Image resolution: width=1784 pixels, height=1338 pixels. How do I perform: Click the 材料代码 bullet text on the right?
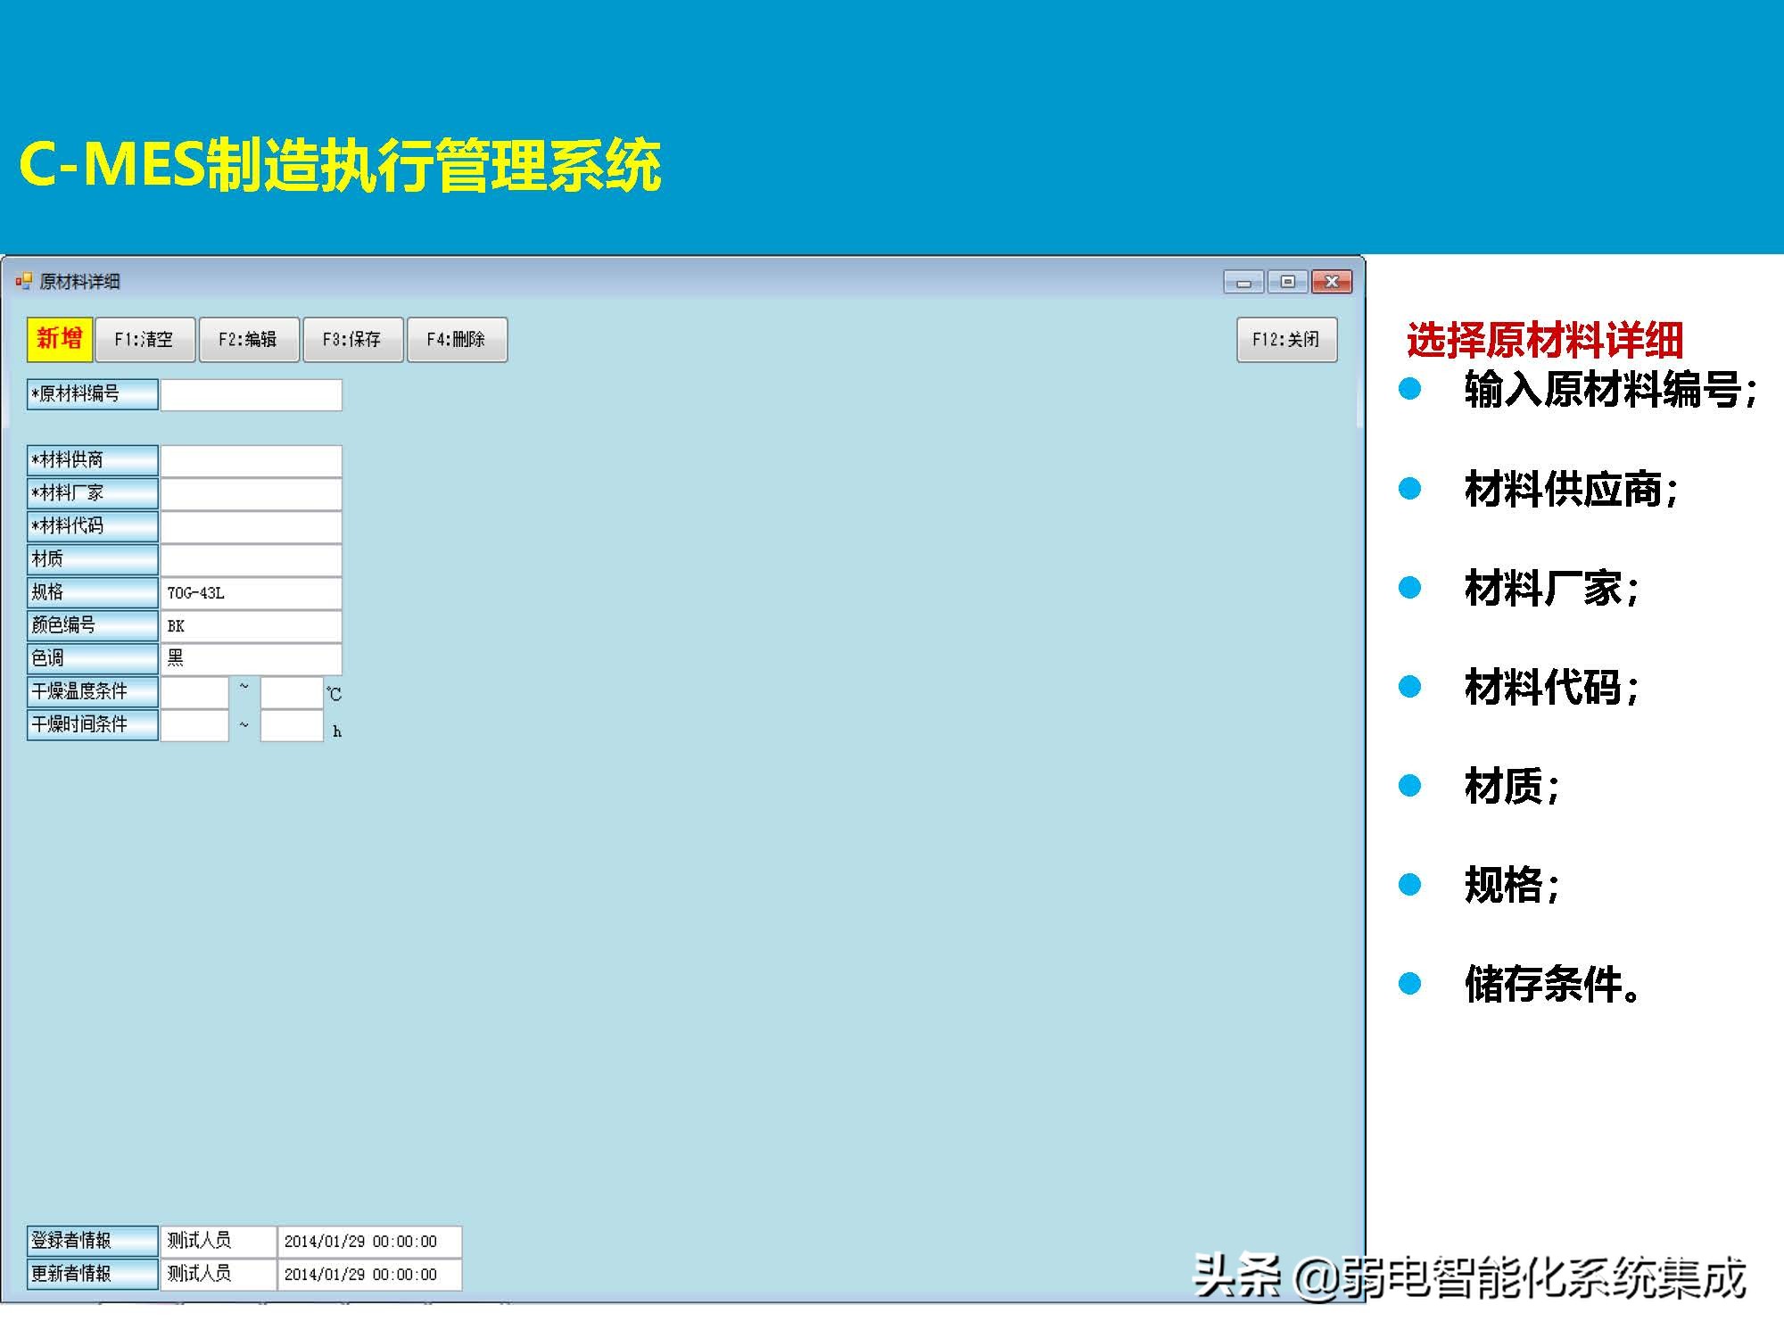click(x=1552, y=687)
